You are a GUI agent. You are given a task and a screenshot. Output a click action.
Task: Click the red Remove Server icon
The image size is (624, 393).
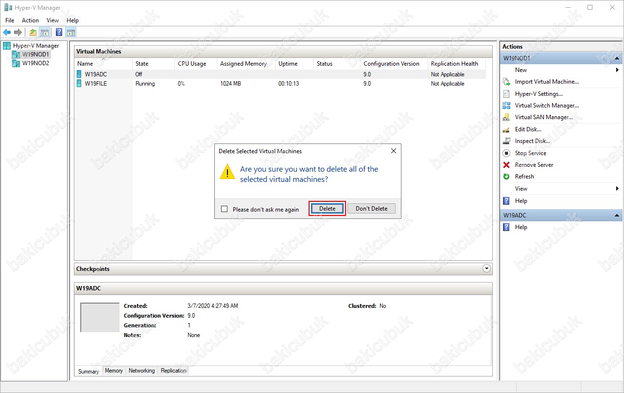506,165
